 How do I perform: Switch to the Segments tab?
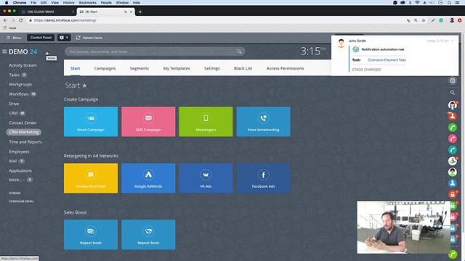pyautogui.click(x=139, y=68)
